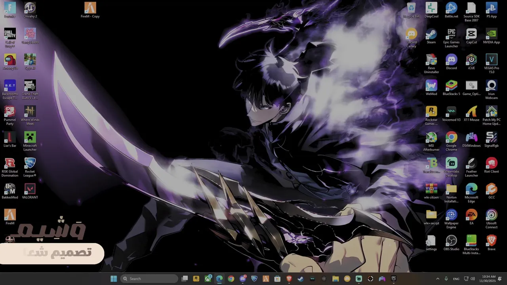Open Task View from the taskbar

pyautogui.click(x=185, y=279)
